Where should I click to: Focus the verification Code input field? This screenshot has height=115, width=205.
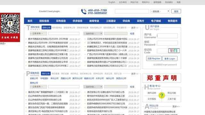pyautogui.click(x=162, y=51)
